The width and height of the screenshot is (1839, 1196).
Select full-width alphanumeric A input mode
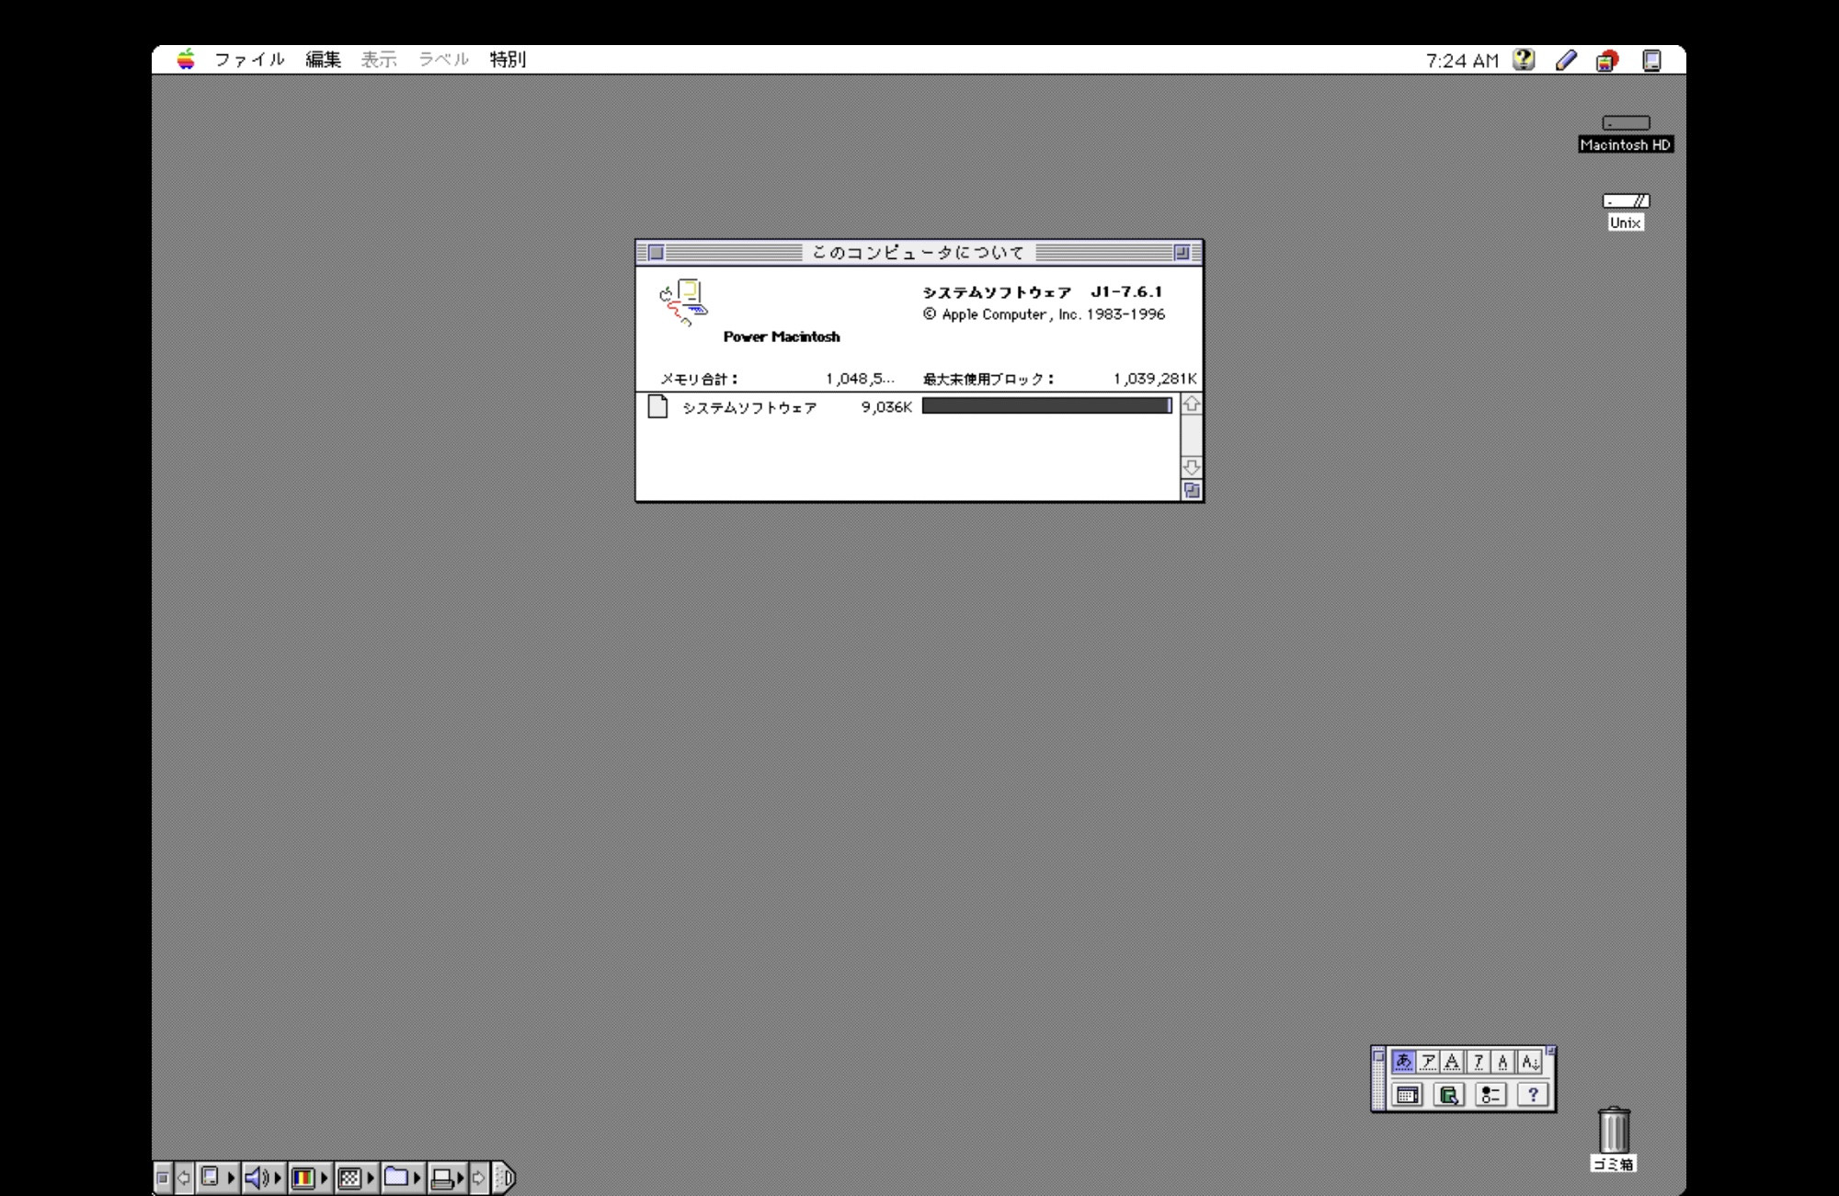point(1453,1062)
